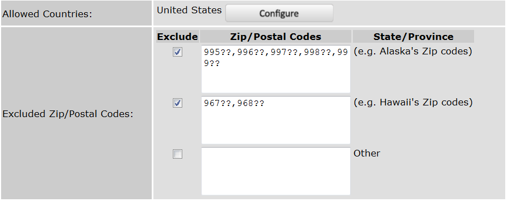Focus the empty Other zip codes text box
The image size is (508, 202).
[276, 171]
